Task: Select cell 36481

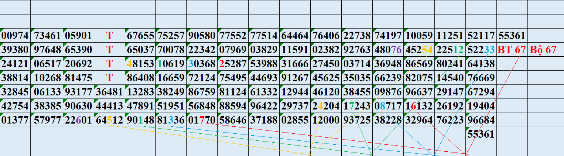Action: 110,92
